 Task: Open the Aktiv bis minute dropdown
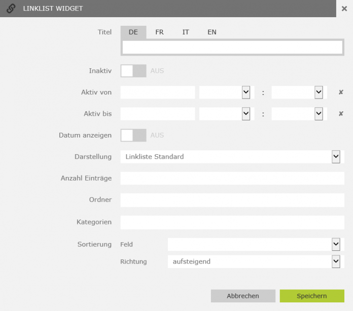299,114
